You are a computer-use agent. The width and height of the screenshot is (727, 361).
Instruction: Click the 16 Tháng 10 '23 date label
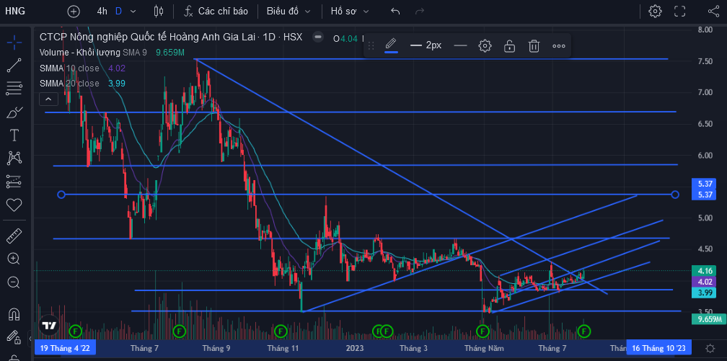click(658, 348)
